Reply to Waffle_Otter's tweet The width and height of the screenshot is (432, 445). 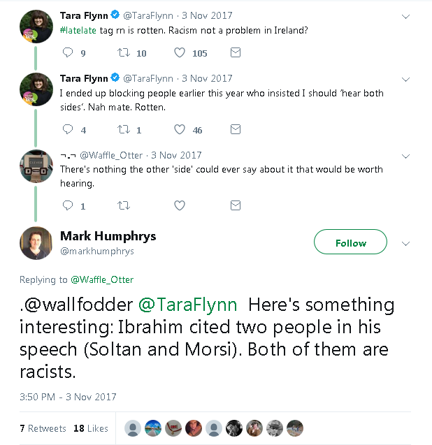68,205
